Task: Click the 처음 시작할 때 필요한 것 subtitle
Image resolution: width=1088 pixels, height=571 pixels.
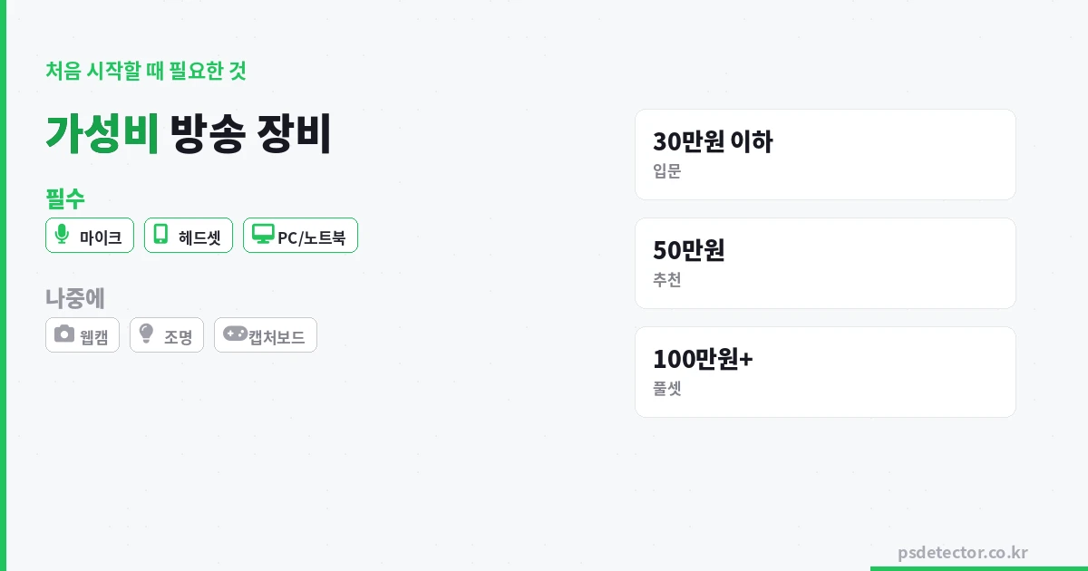Action: click(x=146, y=71)
